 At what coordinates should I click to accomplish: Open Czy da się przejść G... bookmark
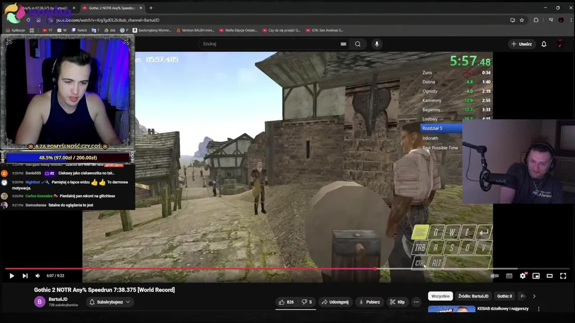click(x=281, y=31)
